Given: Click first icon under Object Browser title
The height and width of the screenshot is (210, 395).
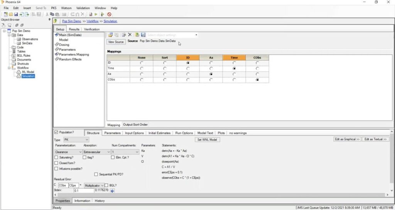Looking at the screenshot, I should tap(3, 25).
